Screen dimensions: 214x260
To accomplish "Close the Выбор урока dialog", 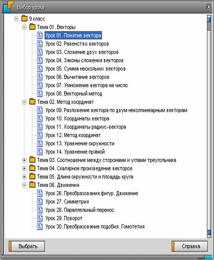I will pos(209,7).
